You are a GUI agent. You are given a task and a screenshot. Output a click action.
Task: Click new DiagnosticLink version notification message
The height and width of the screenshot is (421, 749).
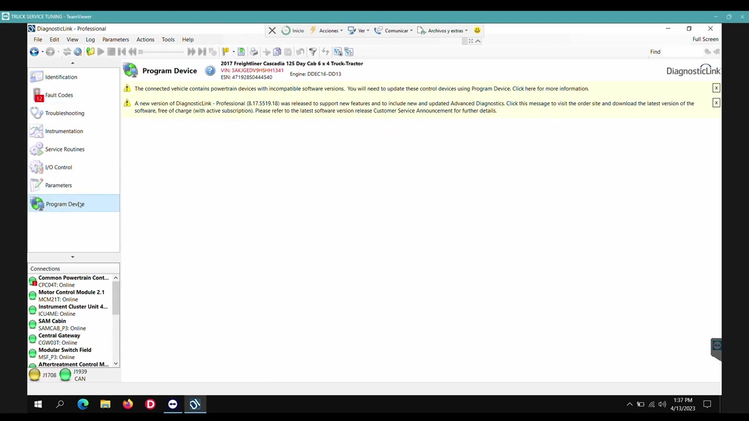414,107
